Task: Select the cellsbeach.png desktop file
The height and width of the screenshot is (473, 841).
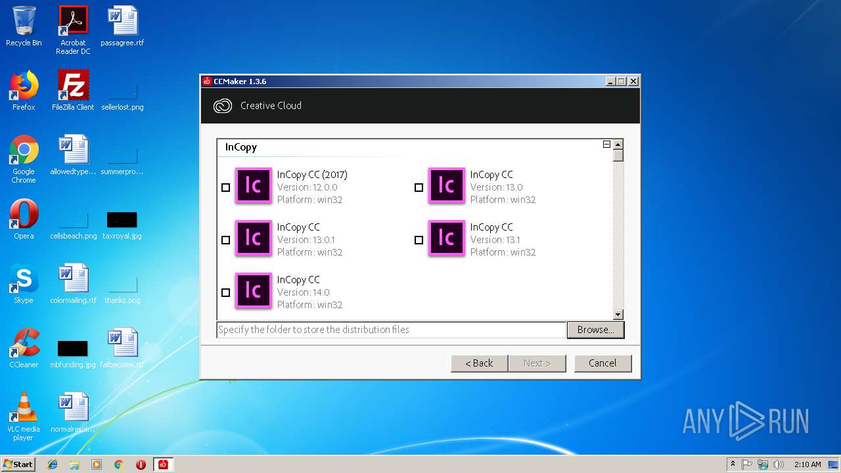Action: pyautogui.click(x=73, y=225)
